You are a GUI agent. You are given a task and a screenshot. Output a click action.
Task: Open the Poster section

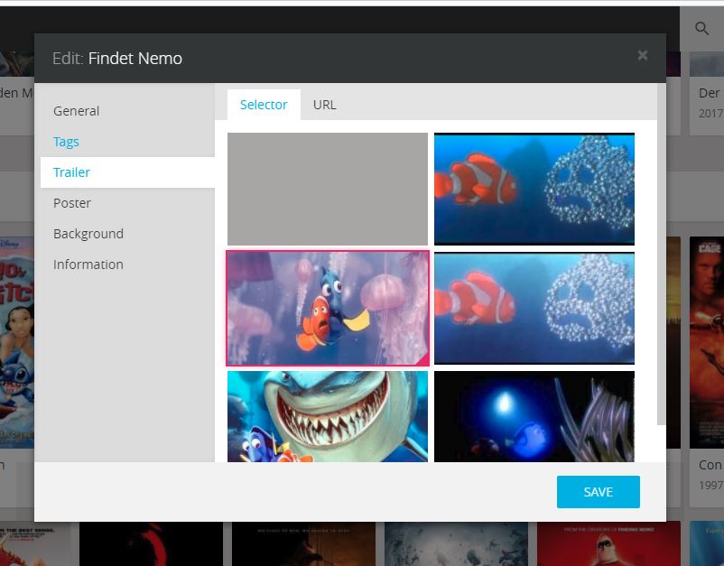(72, 203)
